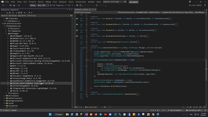
Task: Collapse the tokenDescriptor initializer outline block
Action: click(x=86, y=60)
